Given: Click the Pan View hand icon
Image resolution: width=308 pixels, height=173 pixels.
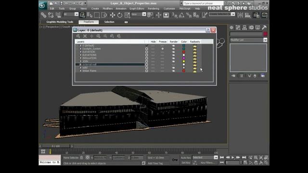Looking at the screenshot, I should pos(256,162).
